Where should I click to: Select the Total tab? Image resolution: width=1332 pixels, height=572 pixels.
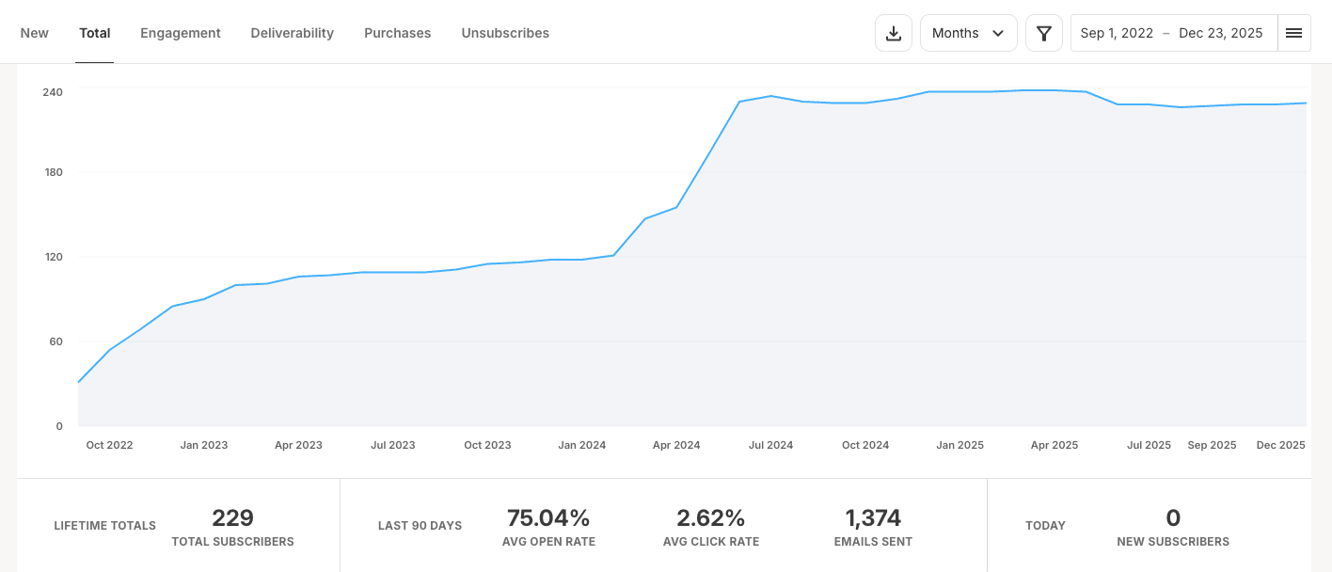95,33
